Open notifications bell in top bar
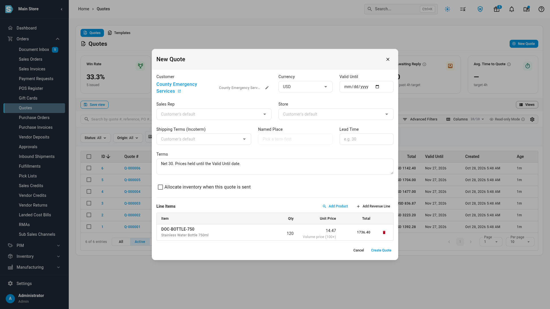Image resolution: width=550 pixels, height=309 pixels. (512, 9)
